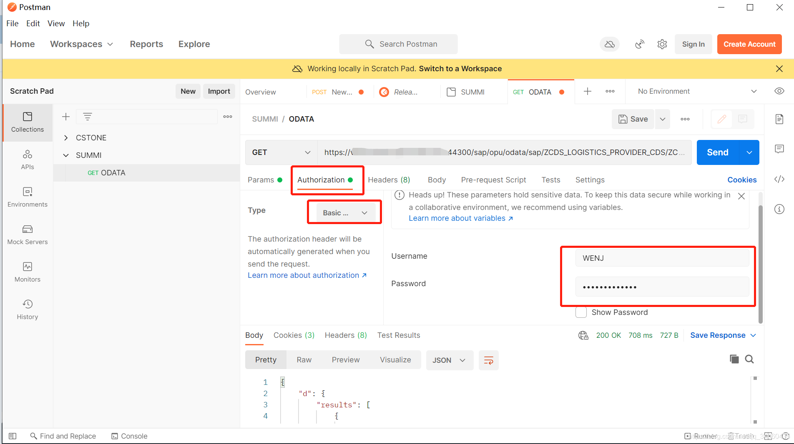Open the No Environment dropdown

[x=697, y=91]
